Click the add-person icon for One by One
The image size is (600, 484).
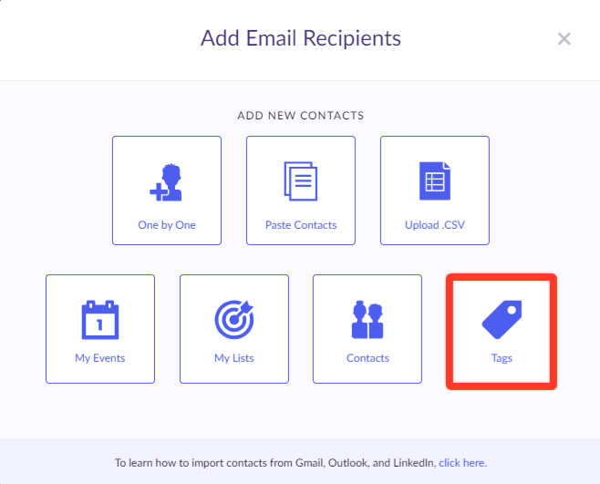[x=166, y=182]
